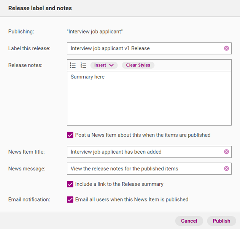Uncheck Post a News Item checkbox
240x229 pixels.
coord(70,135)
